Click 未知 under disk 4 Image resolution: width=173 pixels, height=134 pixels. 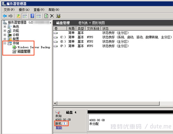pos(58,116)
